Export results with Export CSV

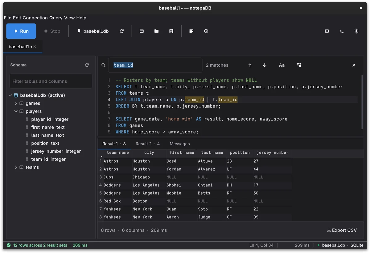pos(342,230)
